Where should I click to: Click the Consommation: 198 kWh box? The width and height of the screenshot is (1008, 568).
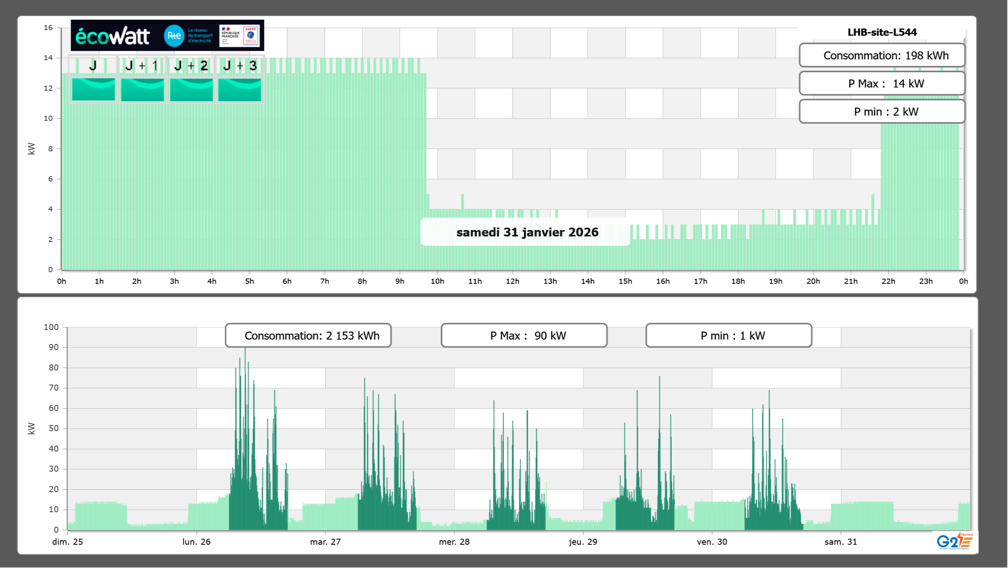pos(882,55)
